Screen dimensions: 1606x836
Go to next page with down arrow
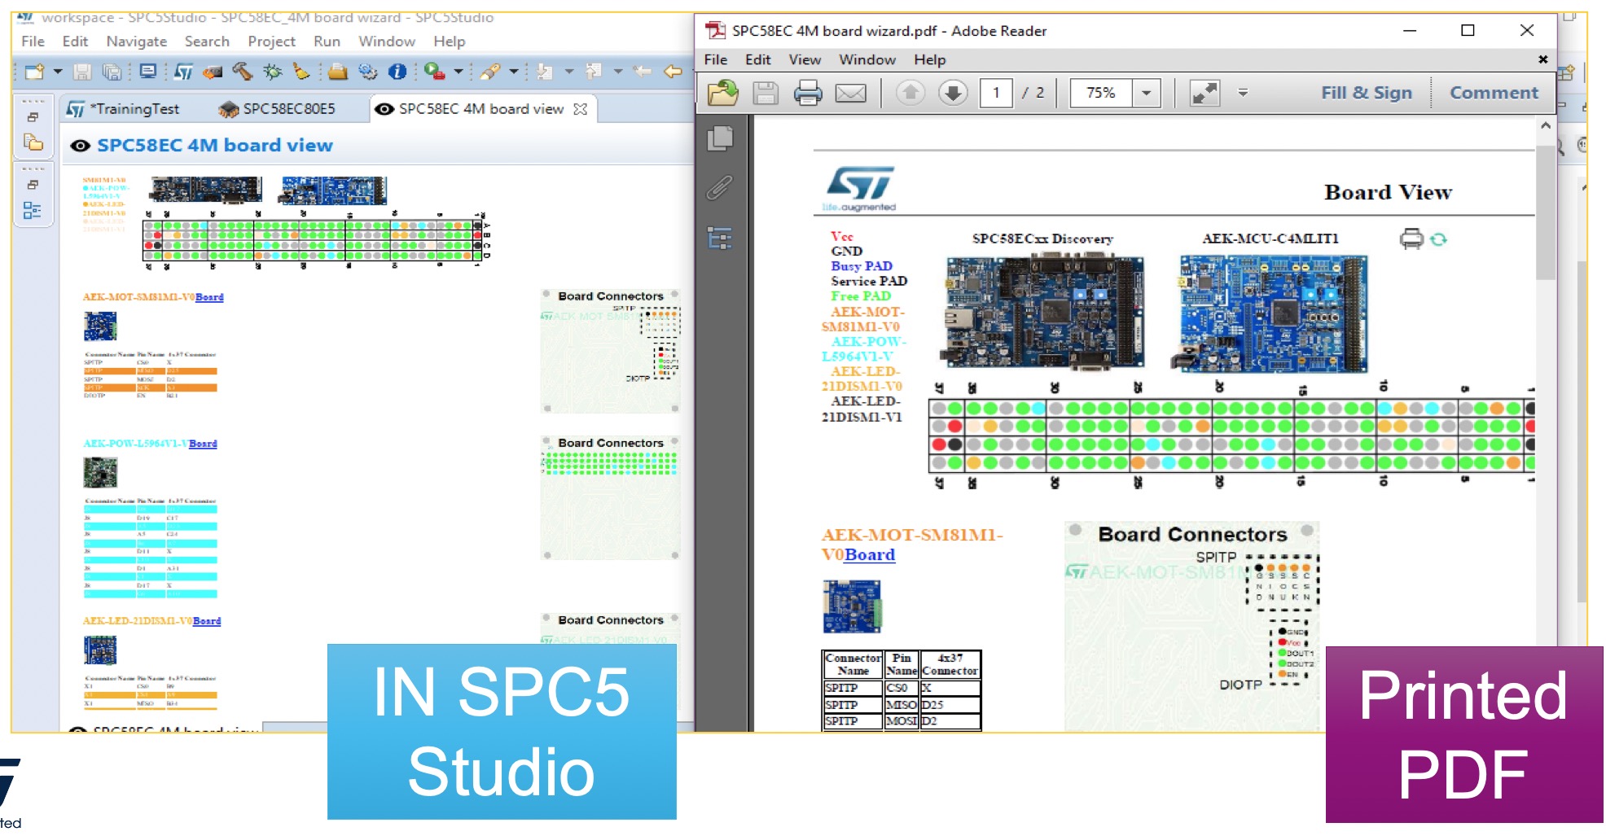click(952, 93)
